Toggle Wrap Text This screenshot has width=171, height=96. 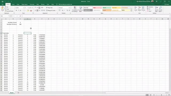click(x=49, y=8)
